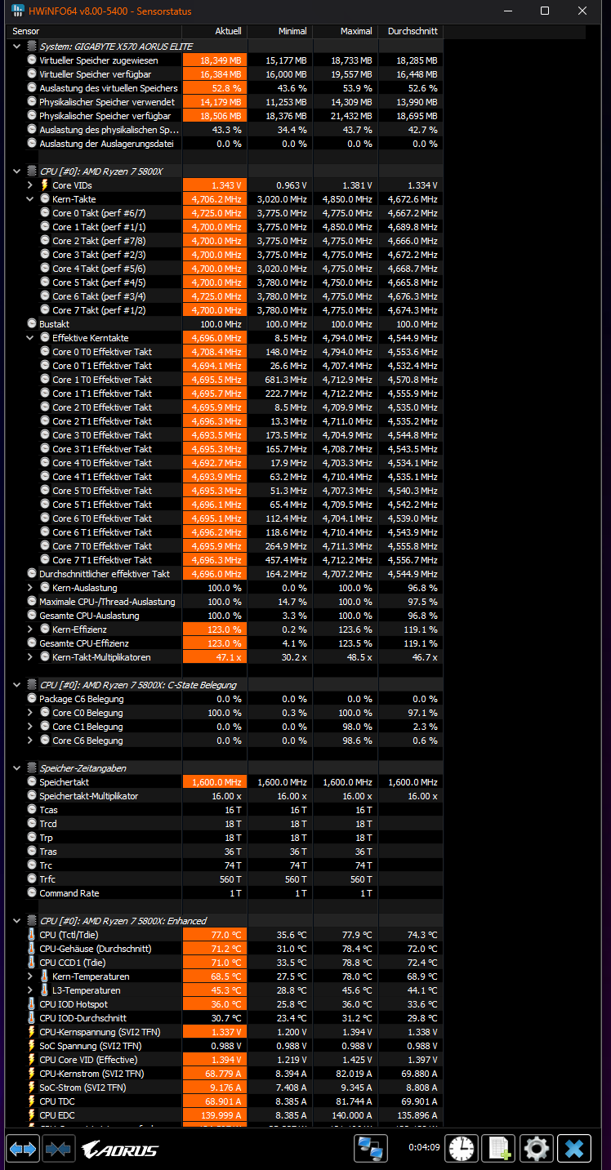The width and height of the screenshot is (611, 1170).
Task: Click the 139.999 A current value
Action: [215, 1115]
